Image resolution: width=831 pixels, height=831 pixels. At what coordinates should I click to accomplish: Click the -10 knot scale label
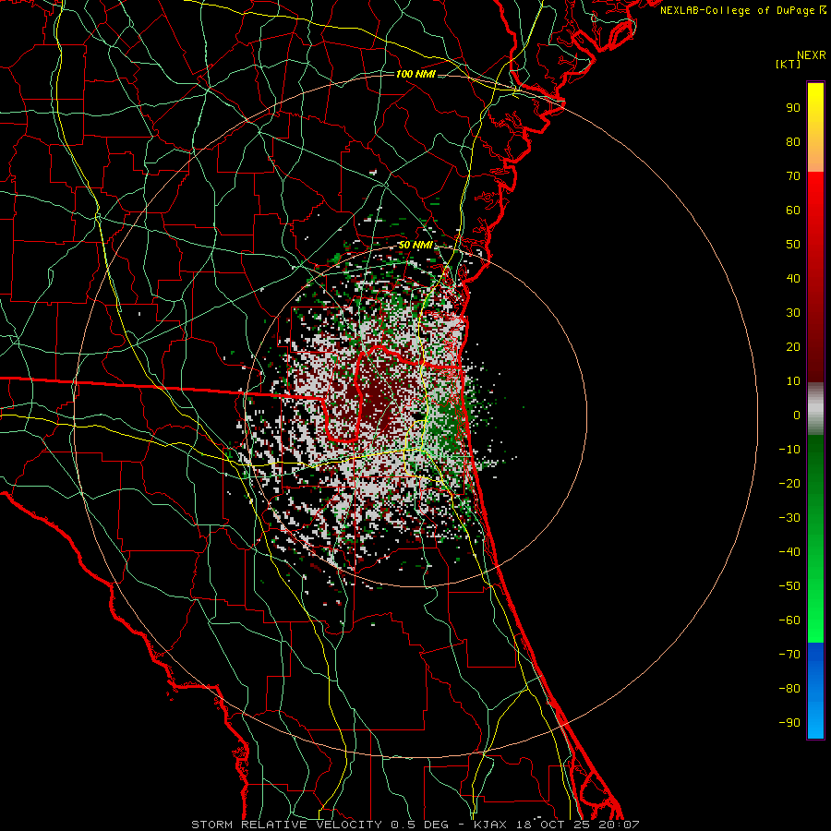(789, 450)
